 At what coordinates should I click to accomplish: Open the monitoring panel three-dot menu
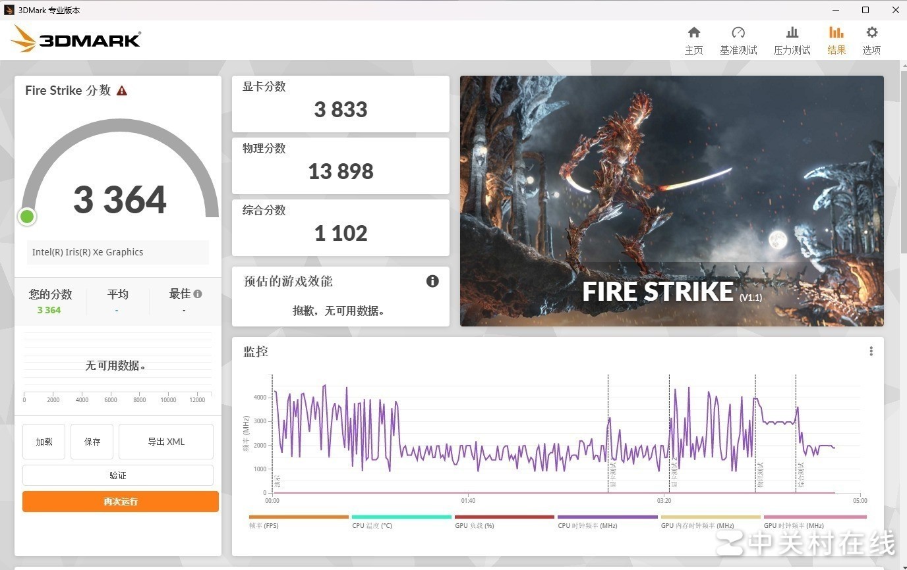(x=871, y=351)
